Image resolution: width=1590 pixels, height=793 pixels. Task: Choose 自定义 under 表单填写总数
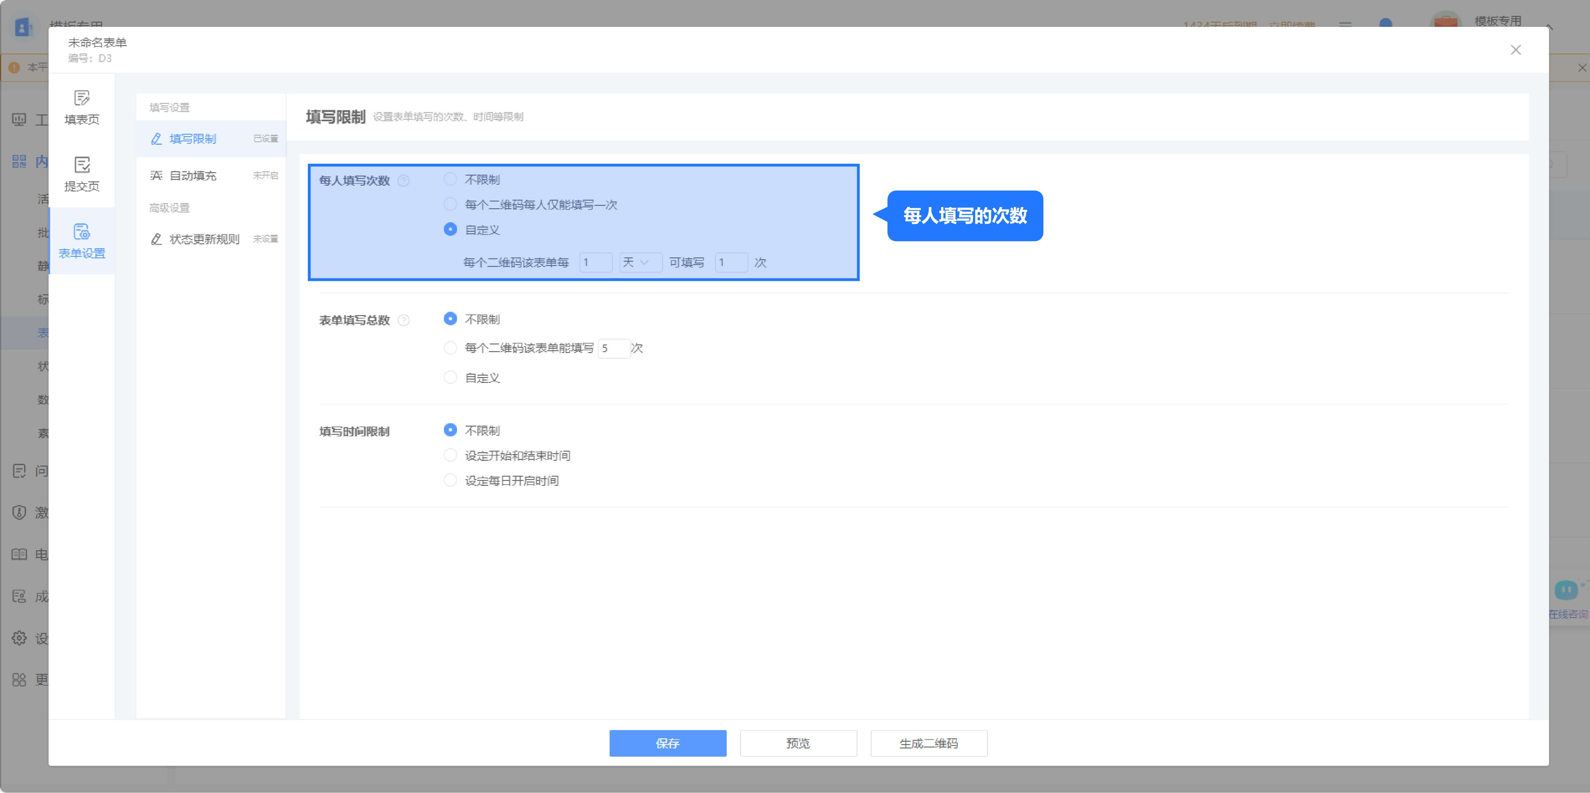(x=451, y=377)
